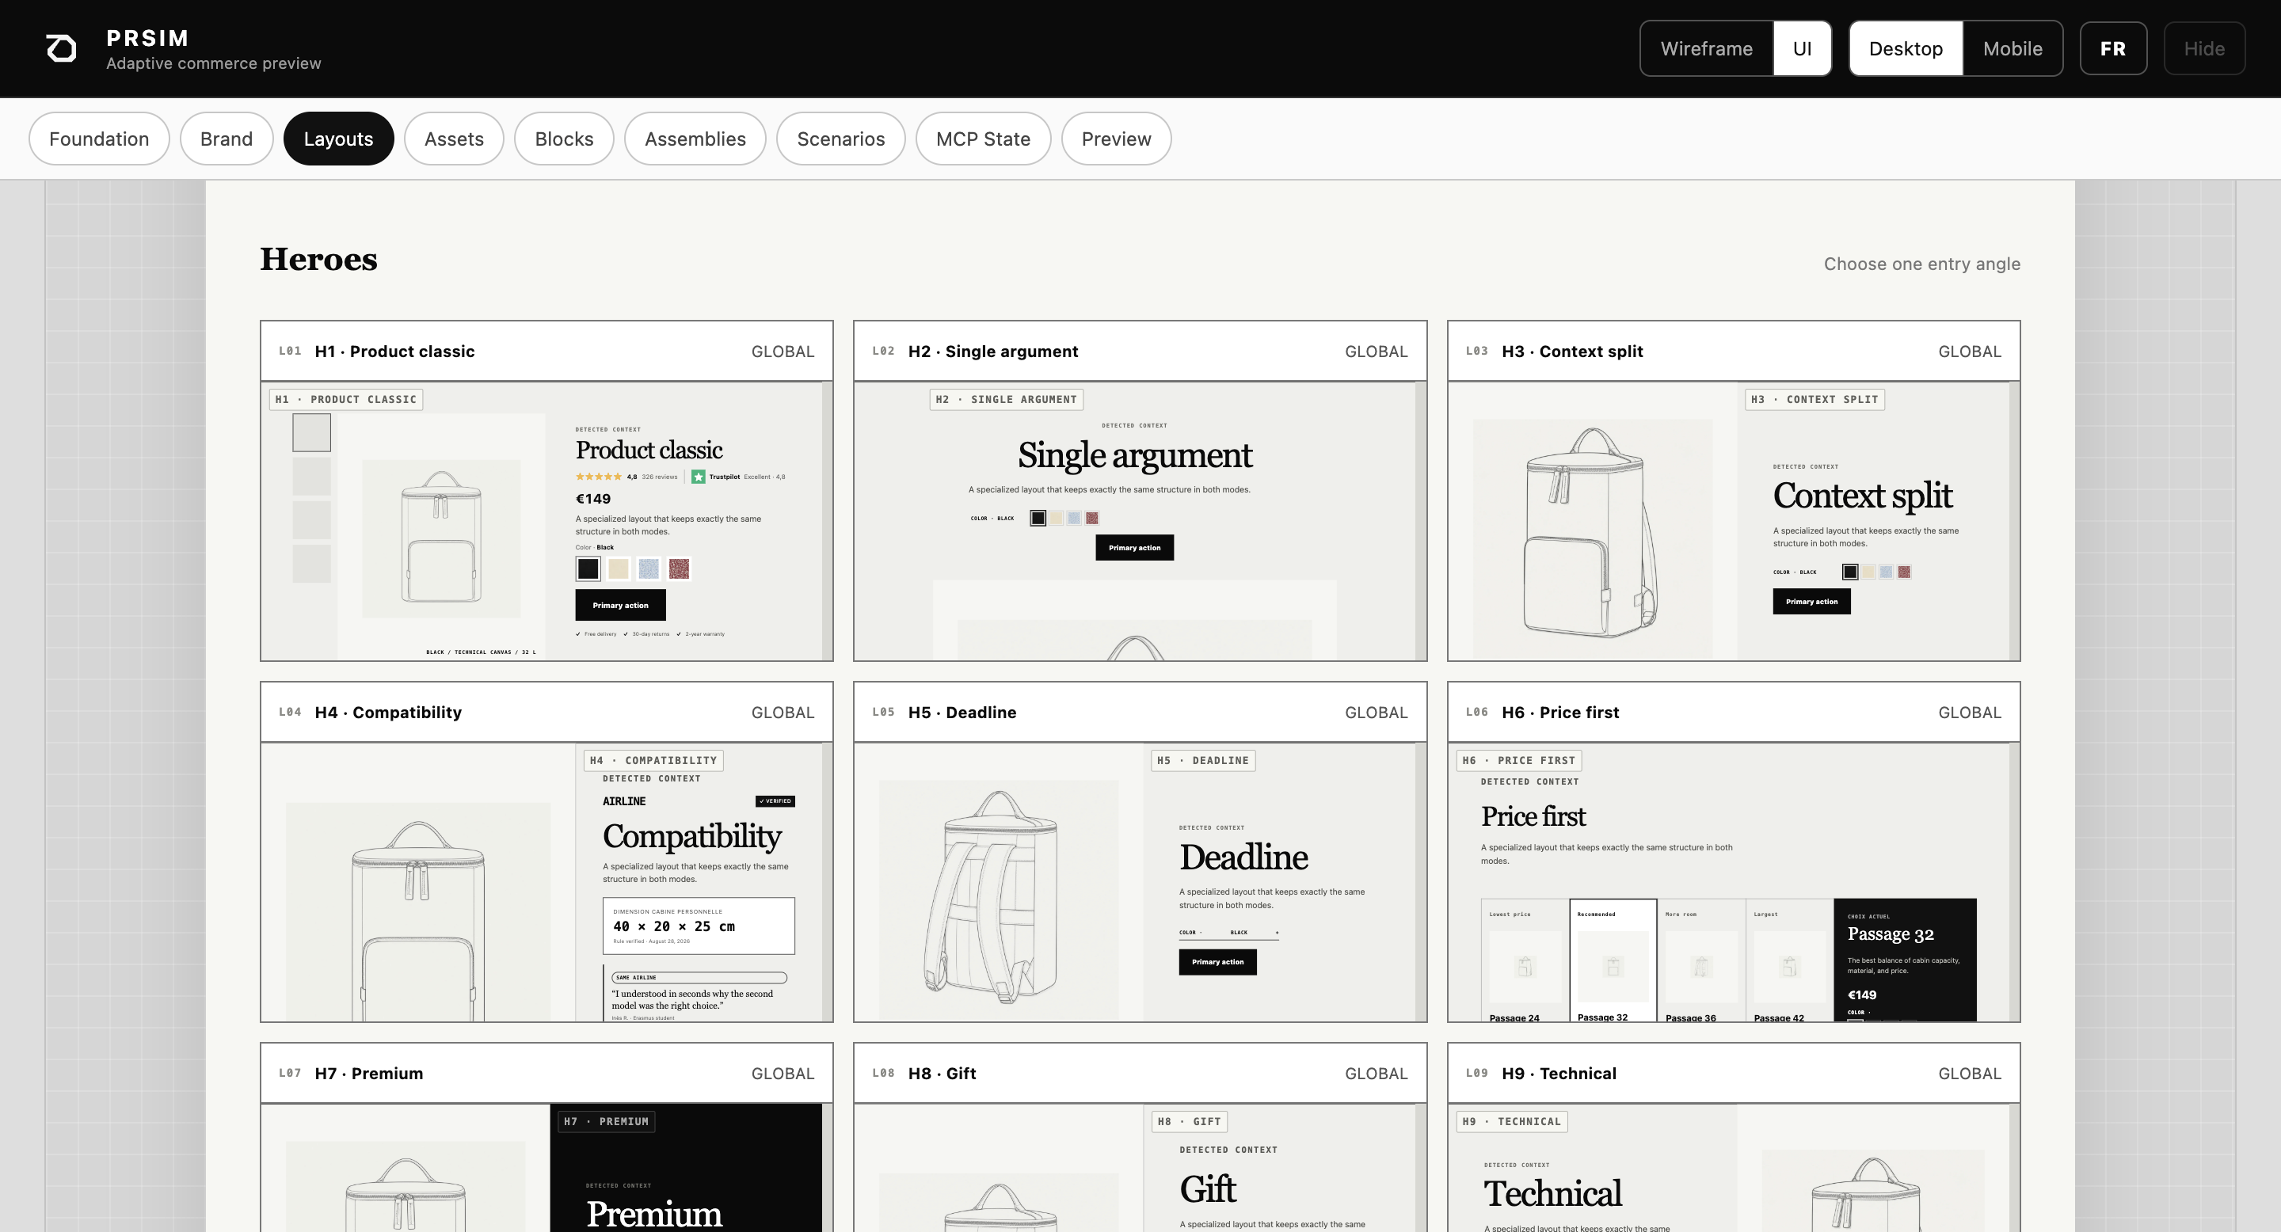Pick black color swatch in Product classic
Screen dimensions: 2281x1232
click(588, 568)
